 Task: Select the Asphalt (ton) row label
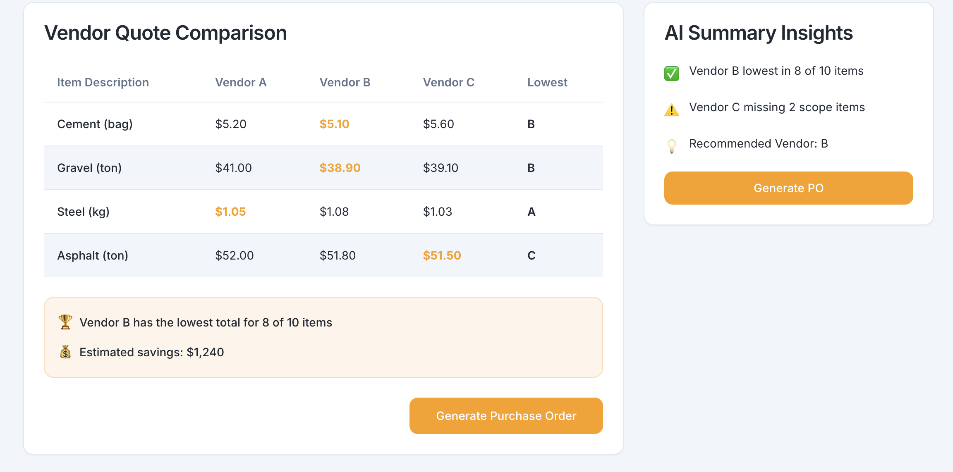tap(93, 255)
